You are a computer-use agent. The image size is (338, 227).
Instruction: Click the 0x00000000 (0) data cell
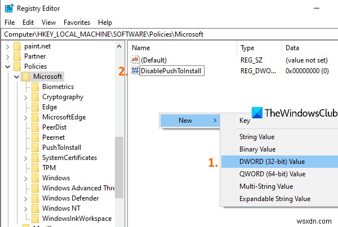tap(307, 71)
